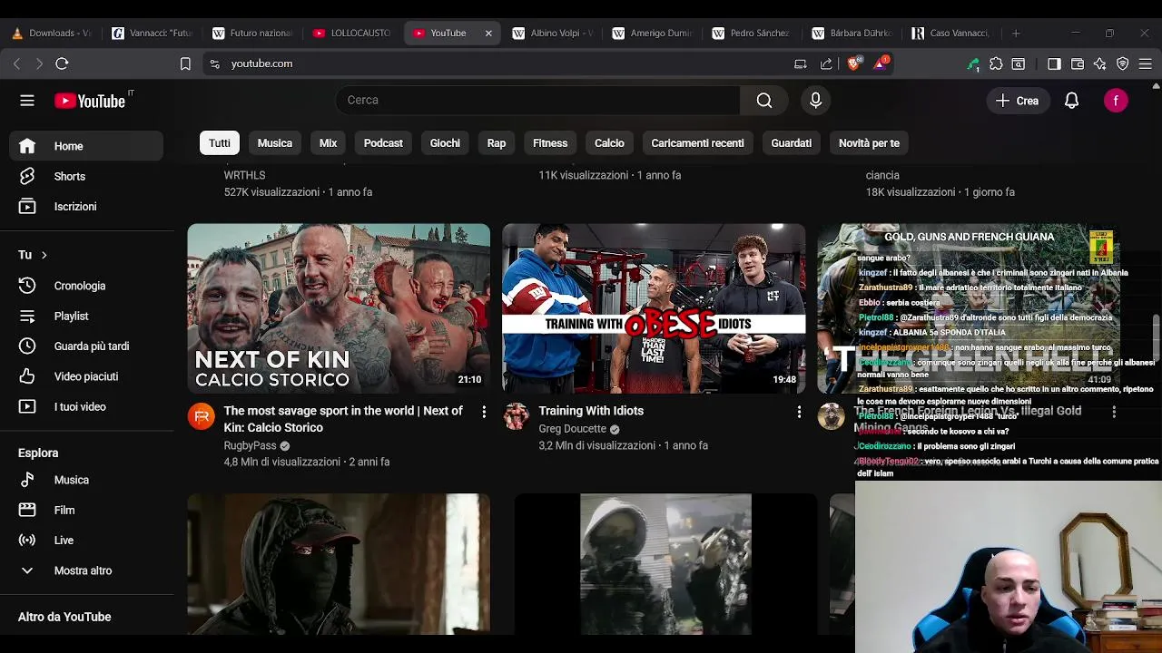Viewport: 1162px width, 653px height.
Task: Select the Calcio filter chip
Action: pos(609,143)
